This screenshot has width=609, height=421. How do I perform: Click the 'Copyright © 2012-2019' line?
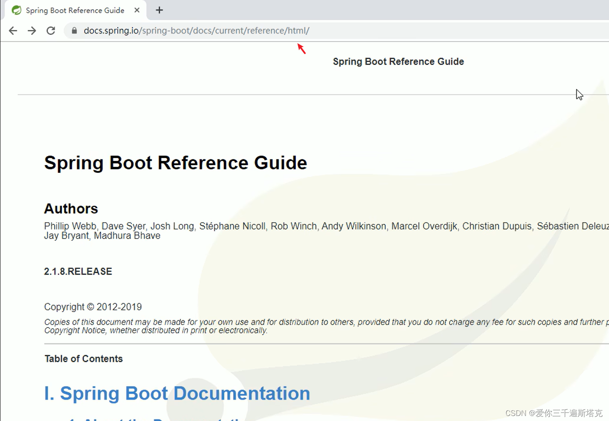pos(93,307)
